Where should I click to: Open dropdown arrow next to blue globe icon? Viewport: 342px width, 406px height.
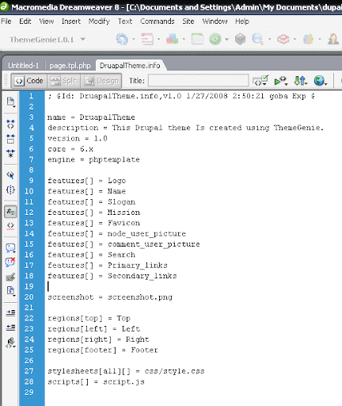tap(134, 39)
